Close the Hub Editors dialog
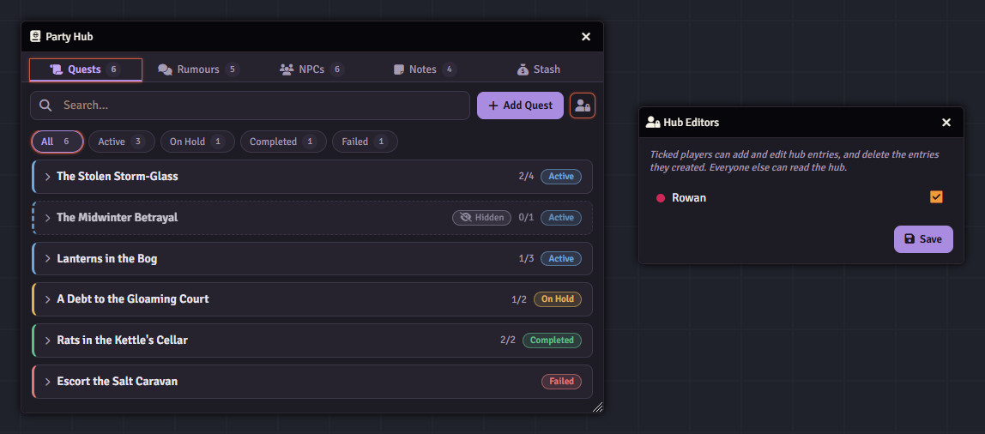985x434 pixels. (946, 123)
